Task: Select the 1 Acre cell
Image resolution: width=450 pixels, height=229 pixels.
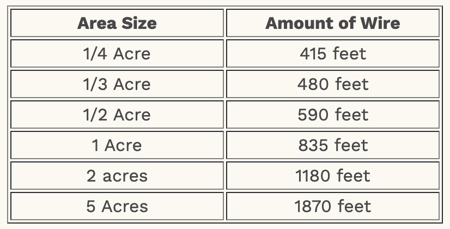Action: coord(117,146)
